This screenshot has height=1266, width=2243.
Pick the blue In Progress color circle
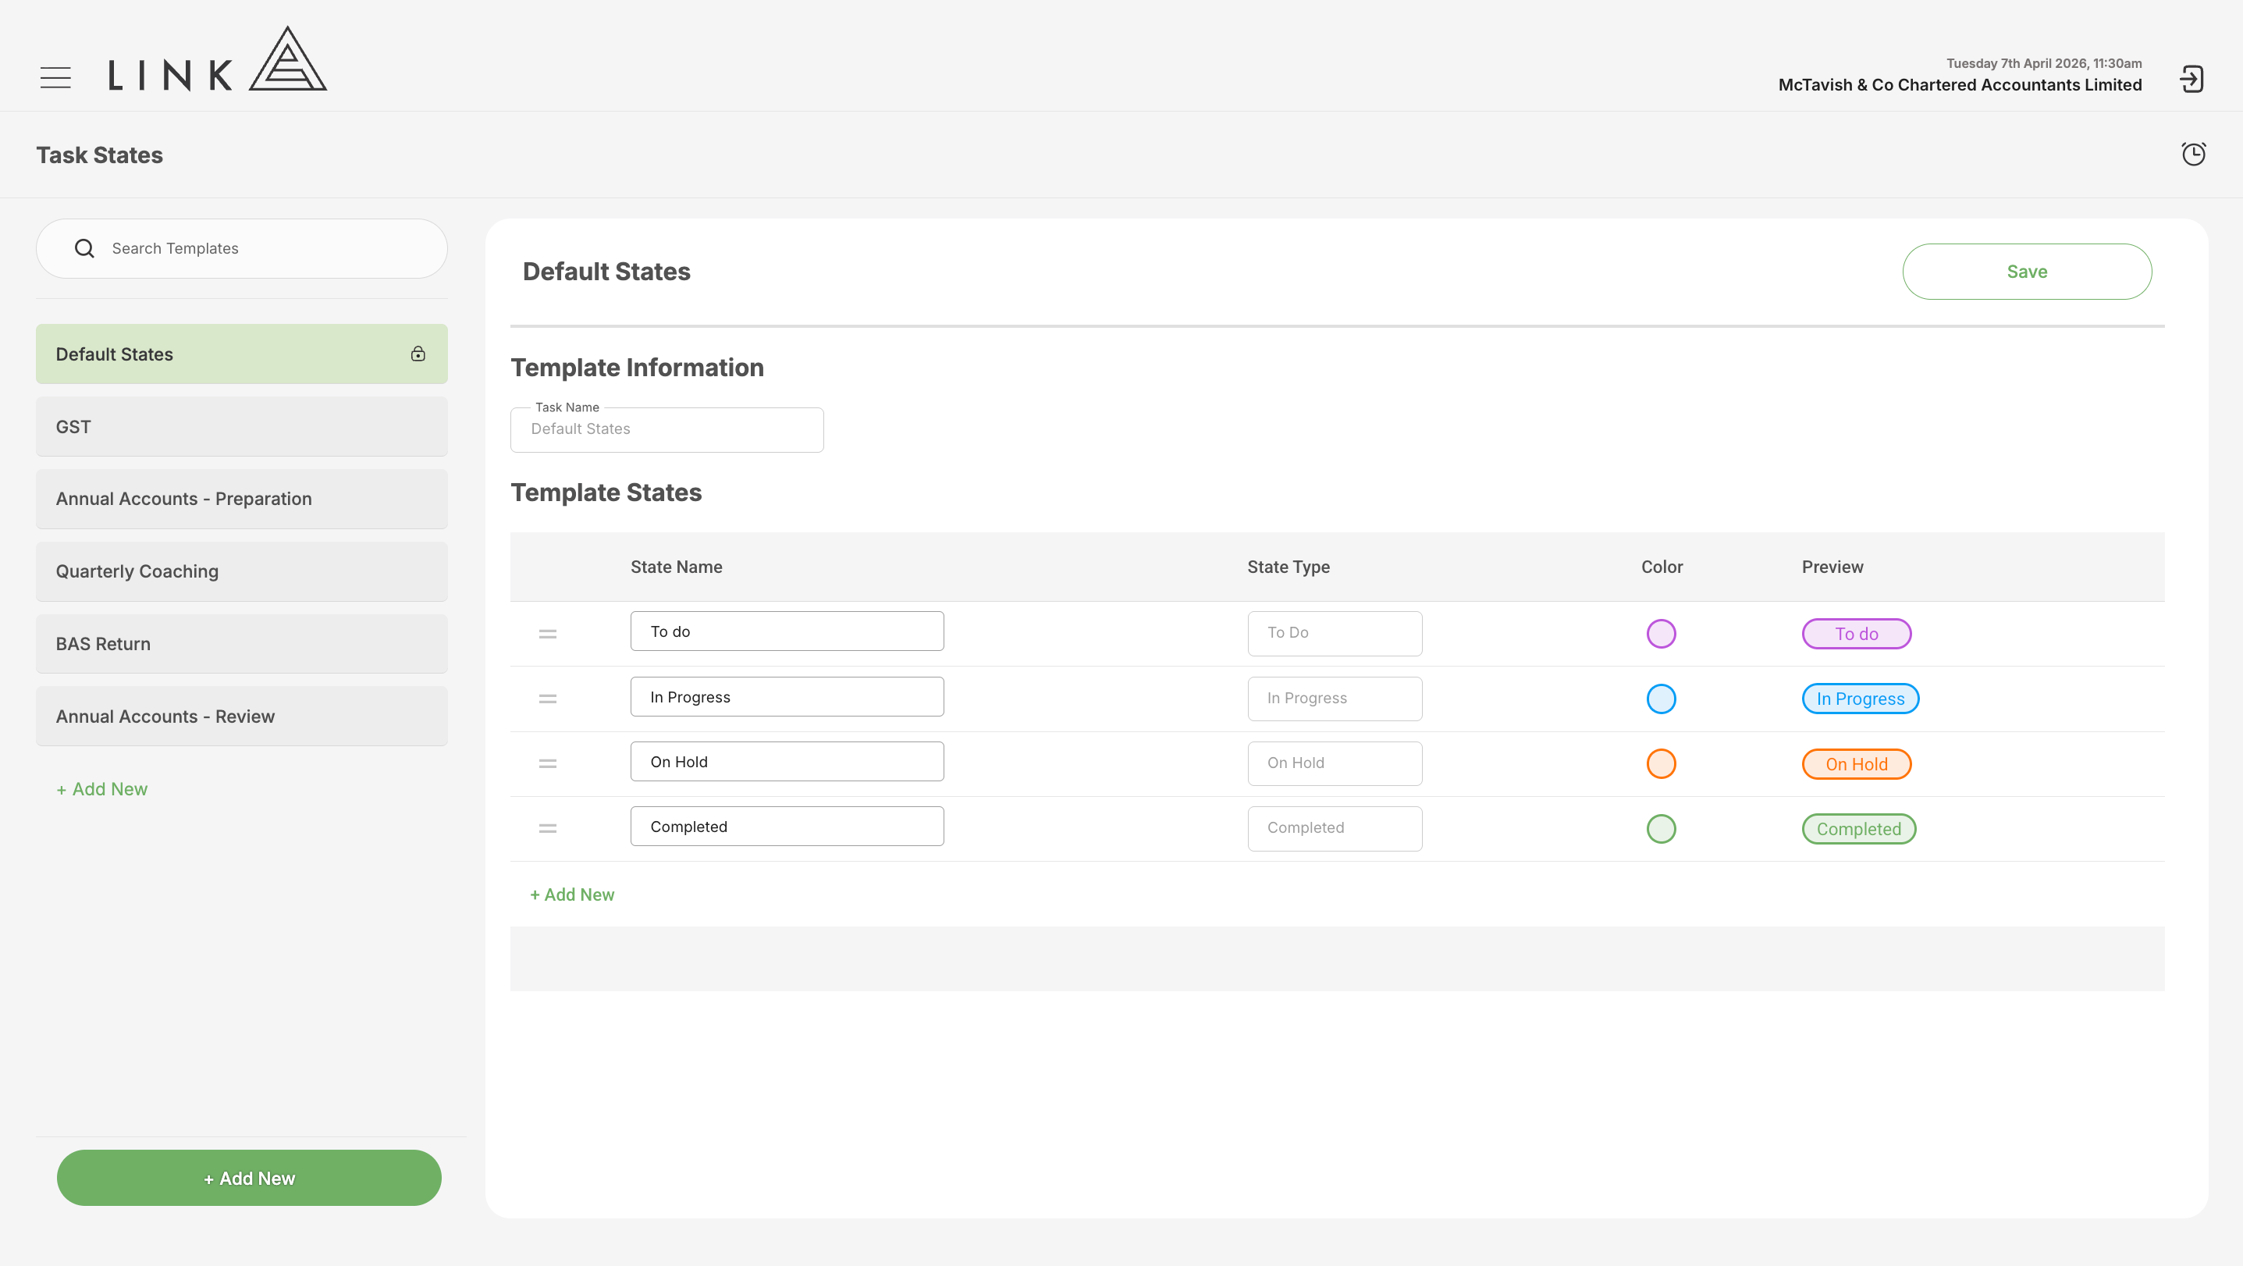pos(1662,699)
